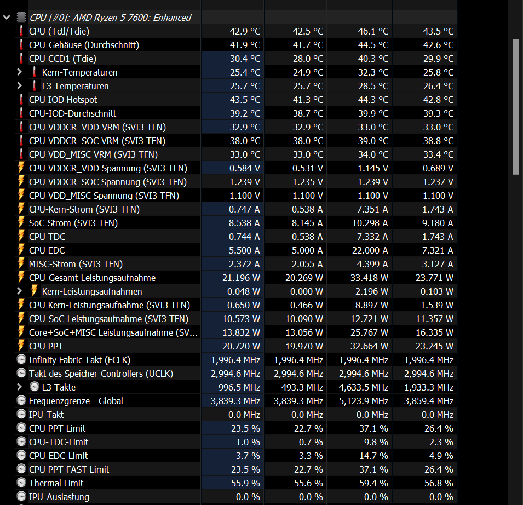Viewport: 523px width, 505px height.
Task: Select the IPU-Takt row label
Action: coord(46,415)
